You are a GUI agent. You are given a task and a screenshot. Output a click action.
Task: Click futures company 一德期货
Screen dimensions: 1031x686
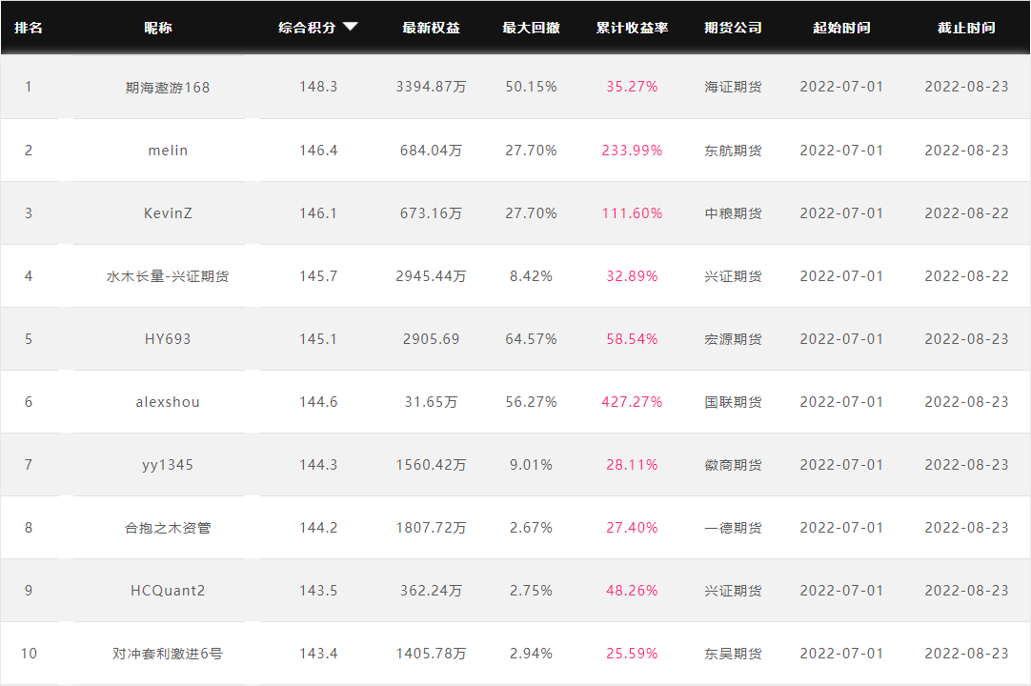(x=733, y=528)
